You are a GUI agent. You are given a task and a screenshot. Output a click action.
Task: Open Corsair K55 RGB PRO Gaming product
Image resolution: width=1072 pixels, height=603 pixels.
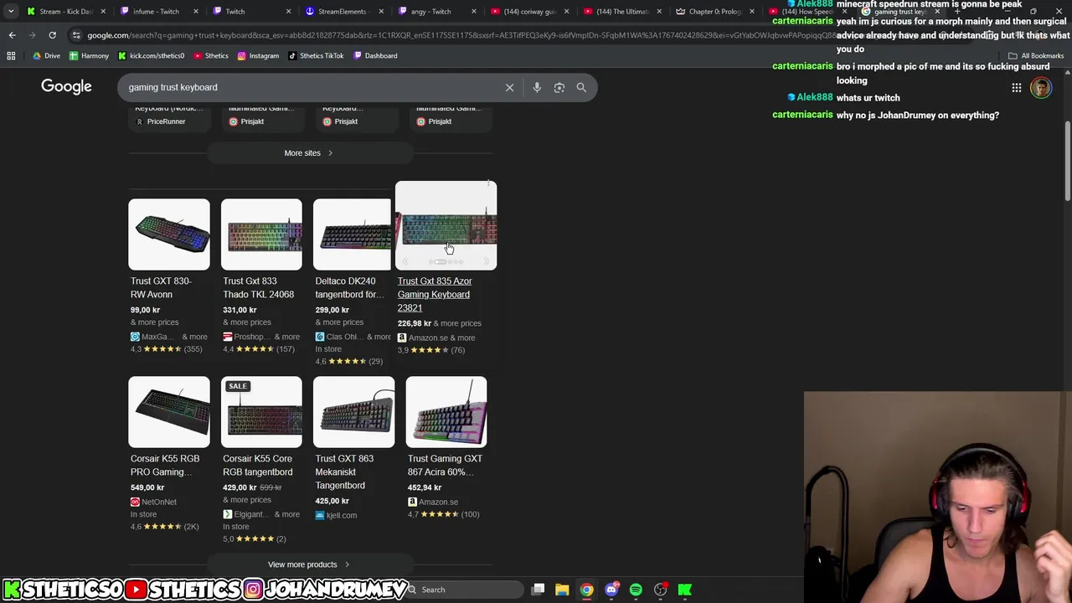165,465
